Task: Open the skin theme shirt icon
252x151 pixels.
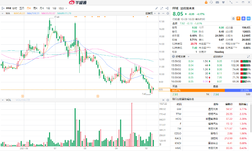Action: 223,2
